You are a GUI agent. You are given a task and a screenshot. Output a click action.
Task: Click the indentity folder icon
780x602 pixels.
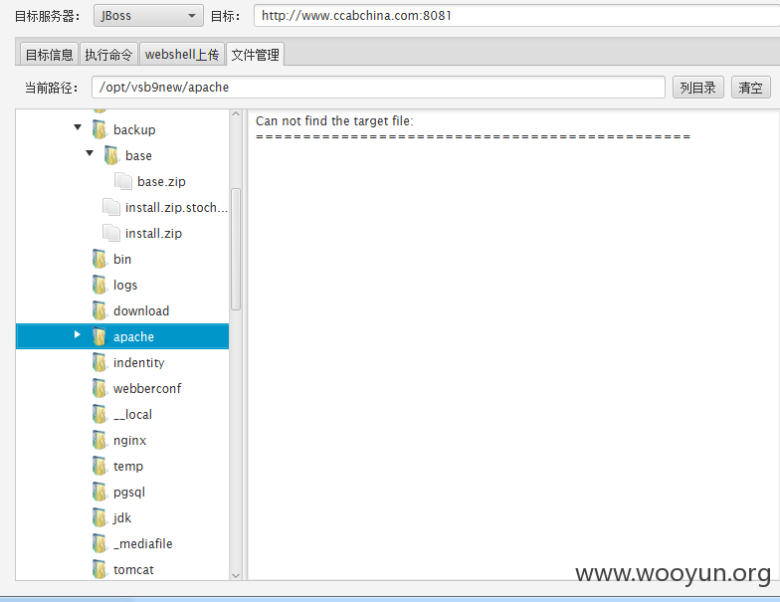point(99,362)
